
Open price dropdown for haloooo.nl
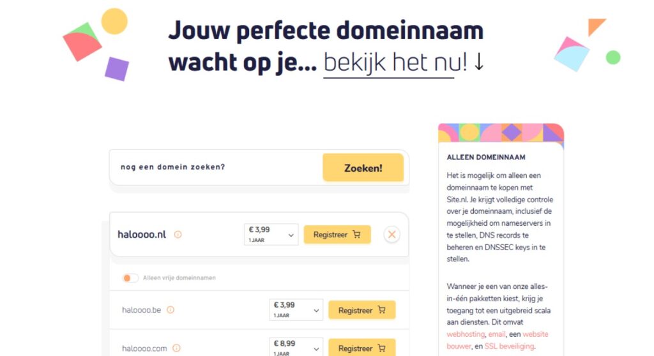(271, 235)
